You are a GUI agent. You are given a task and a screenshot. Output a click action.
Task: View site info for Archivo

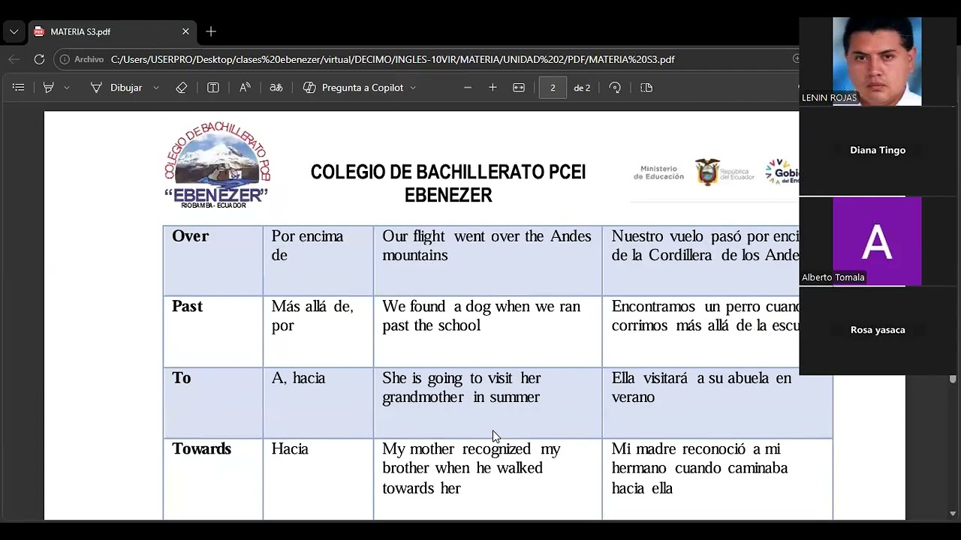82,59
